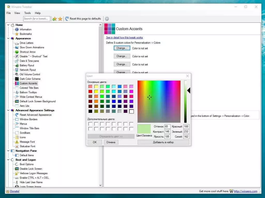Screen dimensions: 265x198
Task: Click the Custom Accents color grid header icon
Action: 110,29
